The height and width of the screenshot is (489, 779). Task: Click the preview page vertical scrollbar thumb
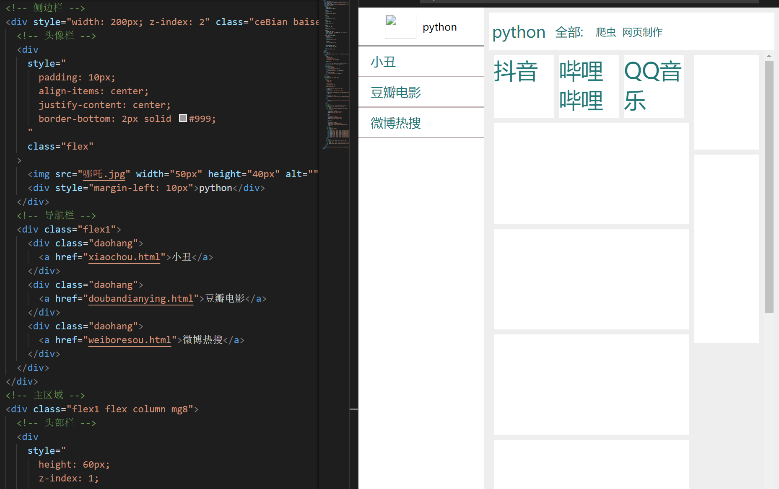[769, 187]
